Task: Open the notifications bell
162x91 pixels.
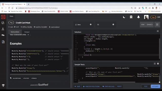Action: [138, 17]
